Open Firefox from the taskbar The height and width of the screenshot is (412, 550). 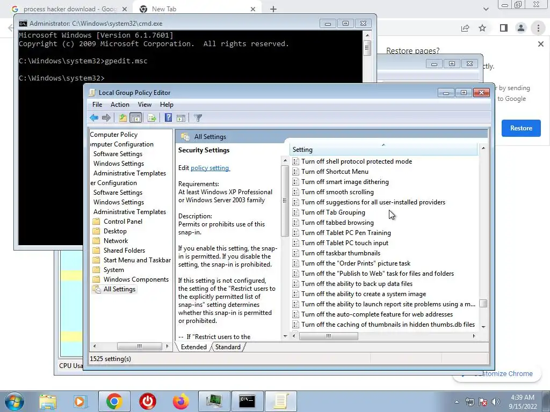coord(181,401)
